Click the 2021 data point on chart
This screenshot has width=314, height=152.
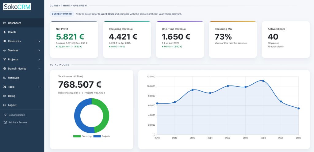[210, 93]
